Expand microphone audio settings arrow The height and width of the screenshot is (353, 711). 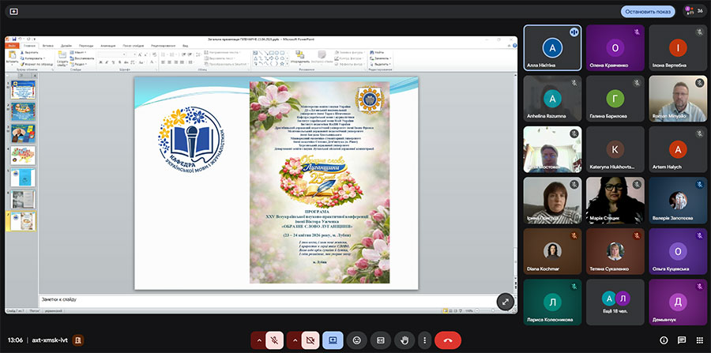tap(258, 340)
